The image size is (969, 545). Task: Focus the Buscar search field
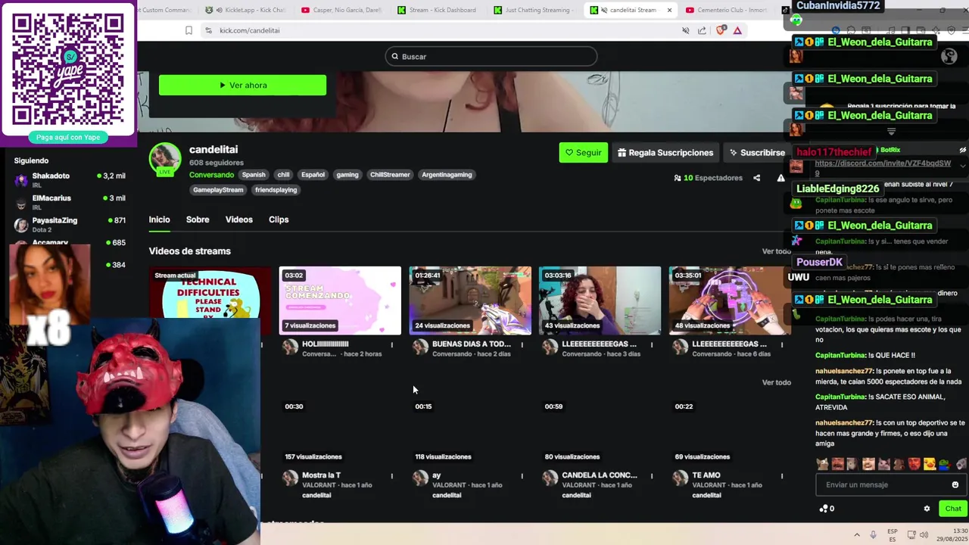(491, 57)
